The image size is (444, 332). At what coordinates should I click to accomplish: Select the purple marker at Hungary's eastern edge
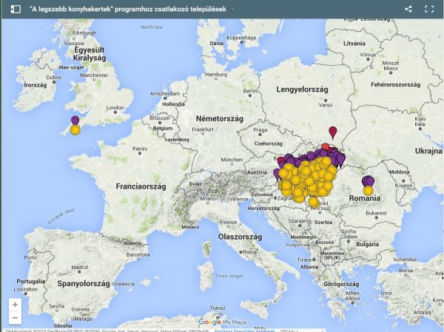tap(340, 159)
